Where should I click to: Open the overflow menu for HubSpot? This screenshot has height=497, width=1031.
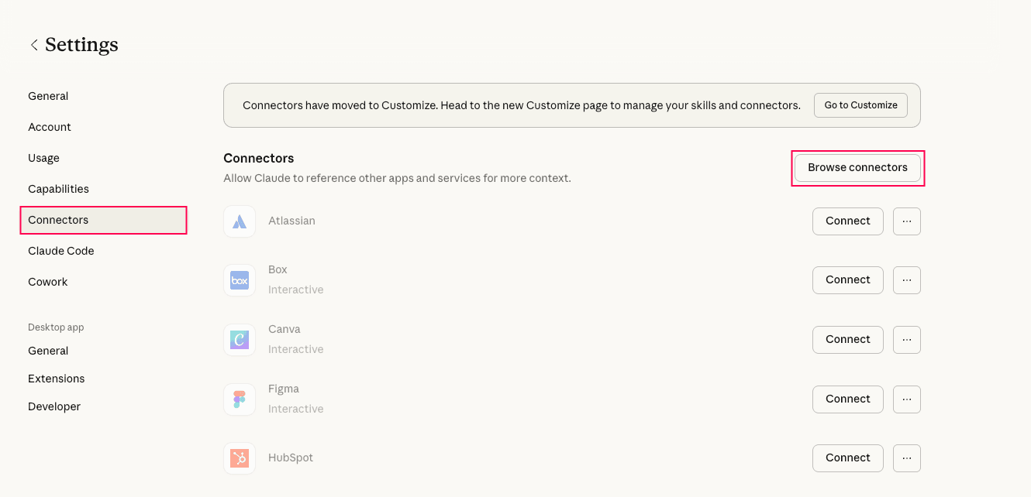point(906,458)
